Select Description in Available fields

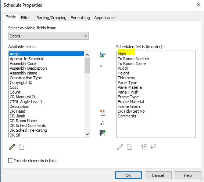(x=47, y=106)
